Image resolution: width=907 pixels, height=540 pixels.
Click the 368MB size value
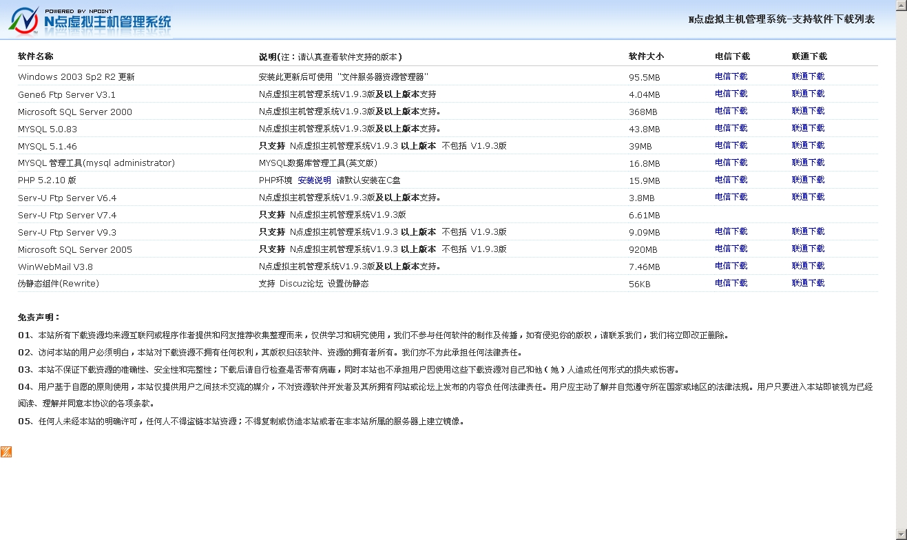pos(643,112)
